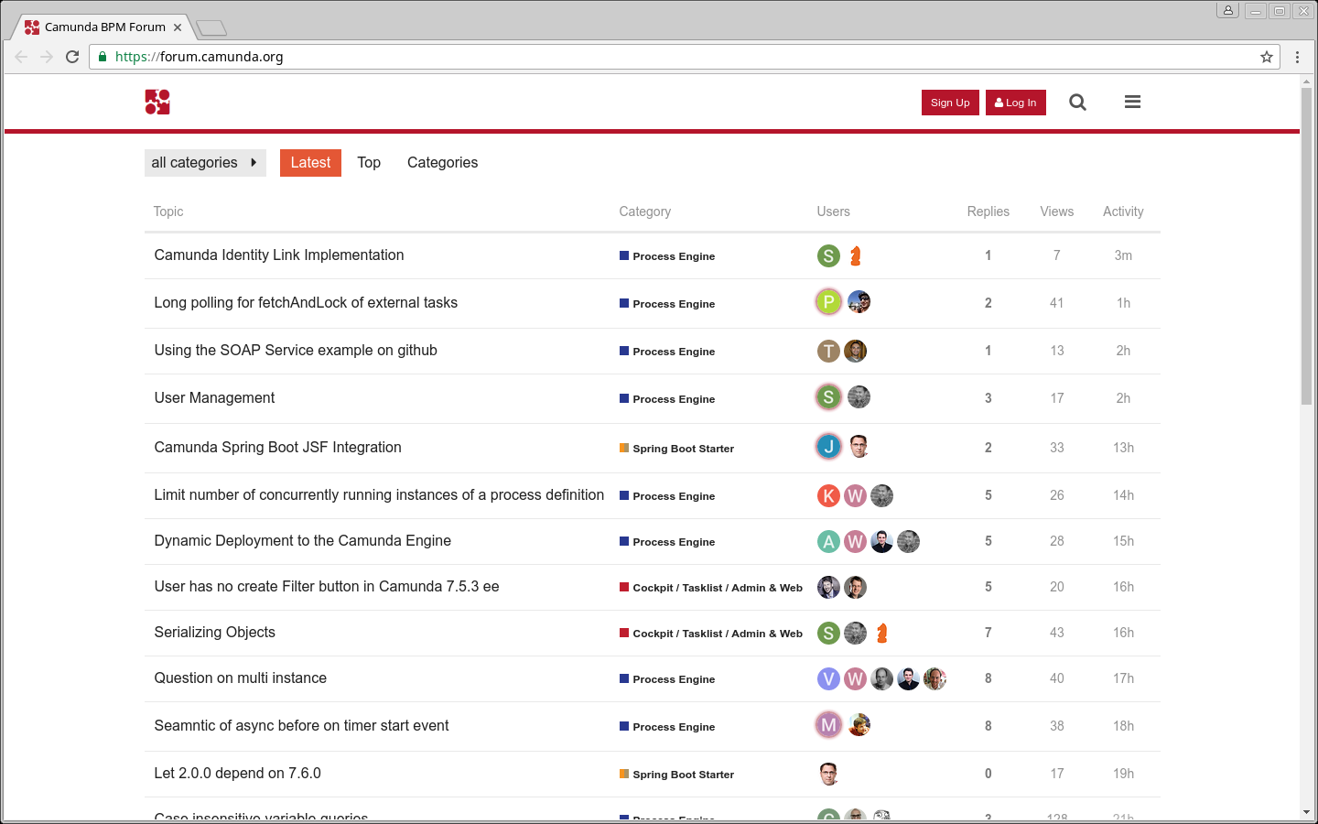The height and width of the screenshot is (824, 1318).
Task: Click Process Engine category on Identity Link row
Action: (667, 256)
